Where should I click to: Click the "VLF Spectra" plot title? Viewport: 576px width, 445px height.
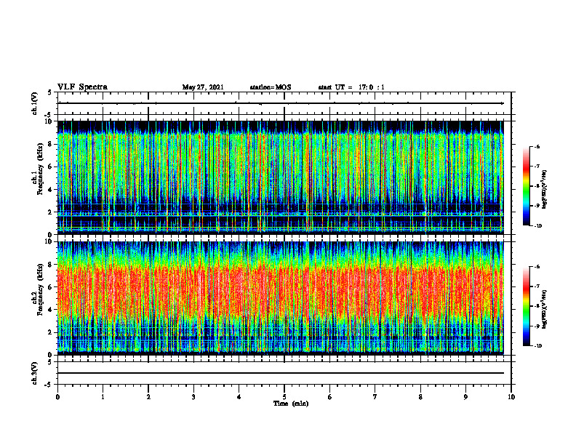(82, 87)
